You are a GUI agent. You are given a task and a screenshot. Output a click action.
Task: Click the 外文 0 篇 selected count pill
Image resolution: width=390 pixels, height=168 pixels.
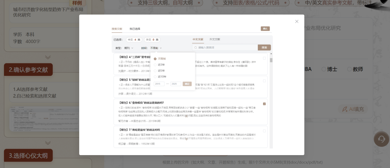tap(152, 40)
